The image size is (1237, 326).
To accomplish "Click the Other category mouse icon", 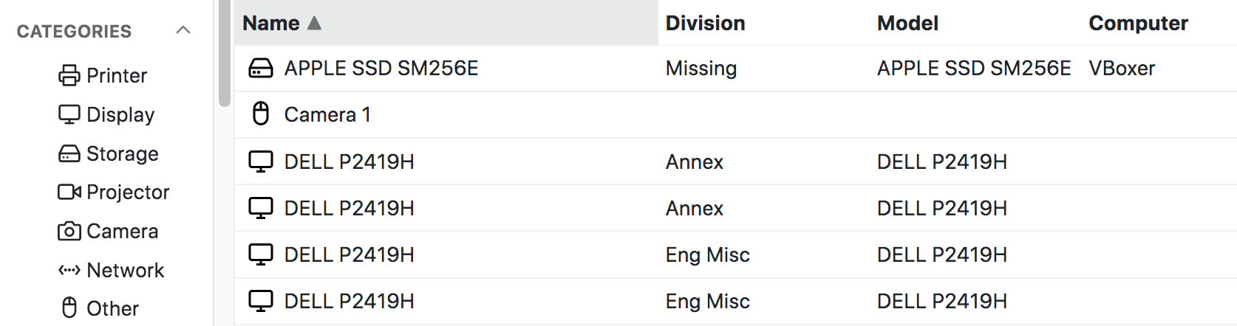I will (69, 308).
